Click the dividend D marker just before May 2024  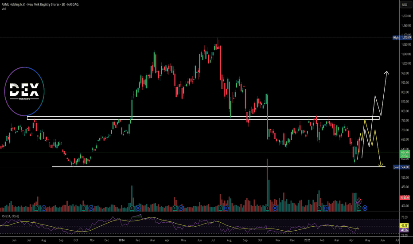coord(181,208)
